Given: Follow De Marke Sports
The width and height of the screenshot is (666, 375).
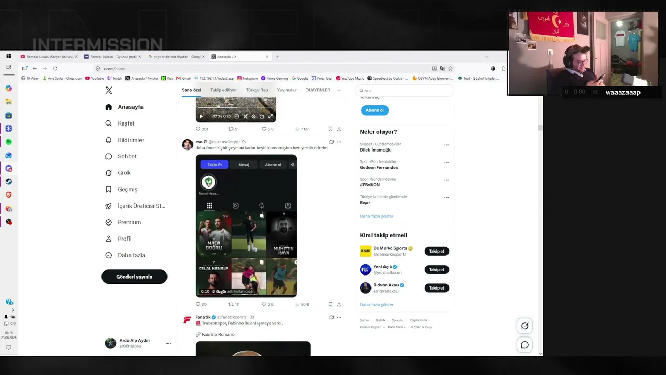Looking at the screenshot, I should (x=437, y=251).
